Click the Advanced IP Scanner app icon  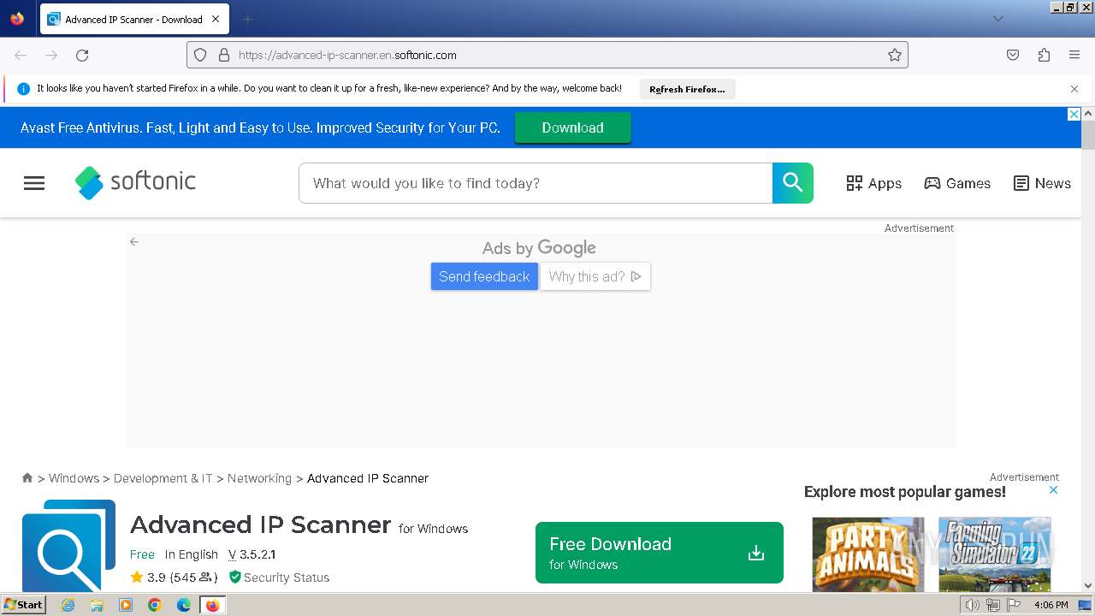pos(68,545)
